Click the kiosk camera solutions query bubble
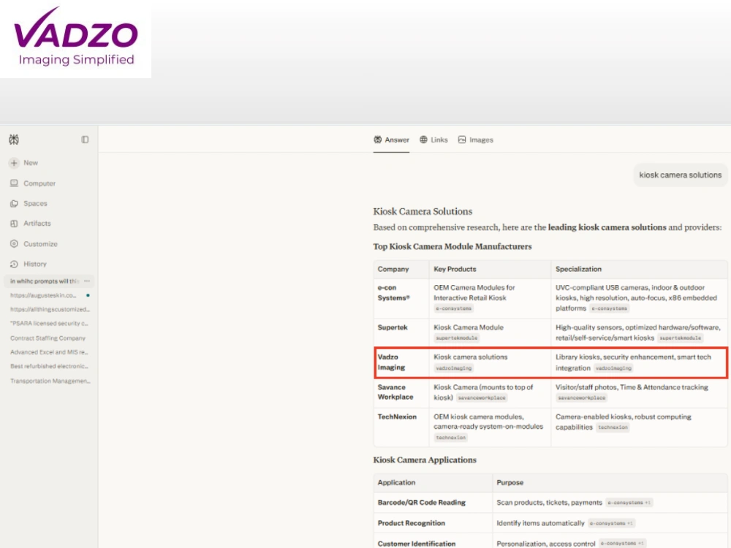 click(x=680, y=175)
